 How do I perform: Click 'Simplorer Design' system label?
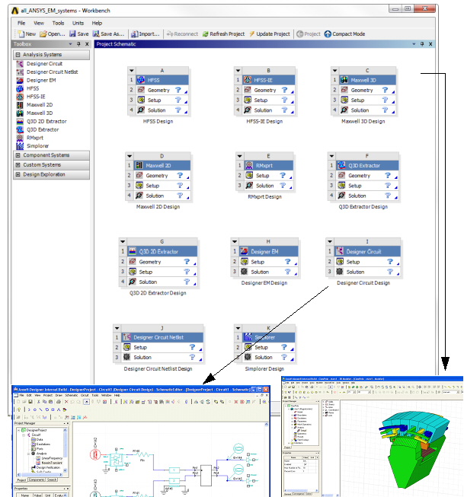coord(264,369)
